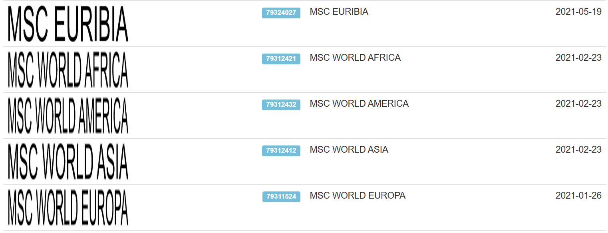Select the MSC WORLD AMERICA text entry

click(x=359, y=104)
